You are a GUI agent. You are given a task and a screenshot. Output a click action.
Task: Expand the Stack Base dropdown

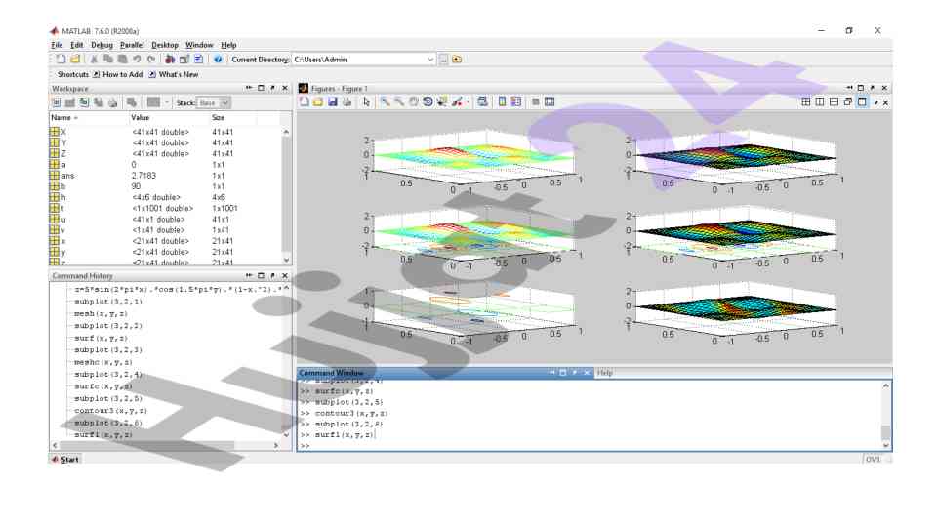tap(225, 102)
